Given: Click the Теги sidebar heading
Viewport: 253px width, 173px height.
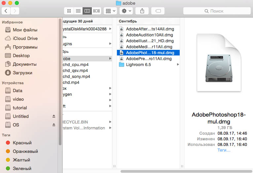Looking at the screenshot, I should tap(6, 135).
